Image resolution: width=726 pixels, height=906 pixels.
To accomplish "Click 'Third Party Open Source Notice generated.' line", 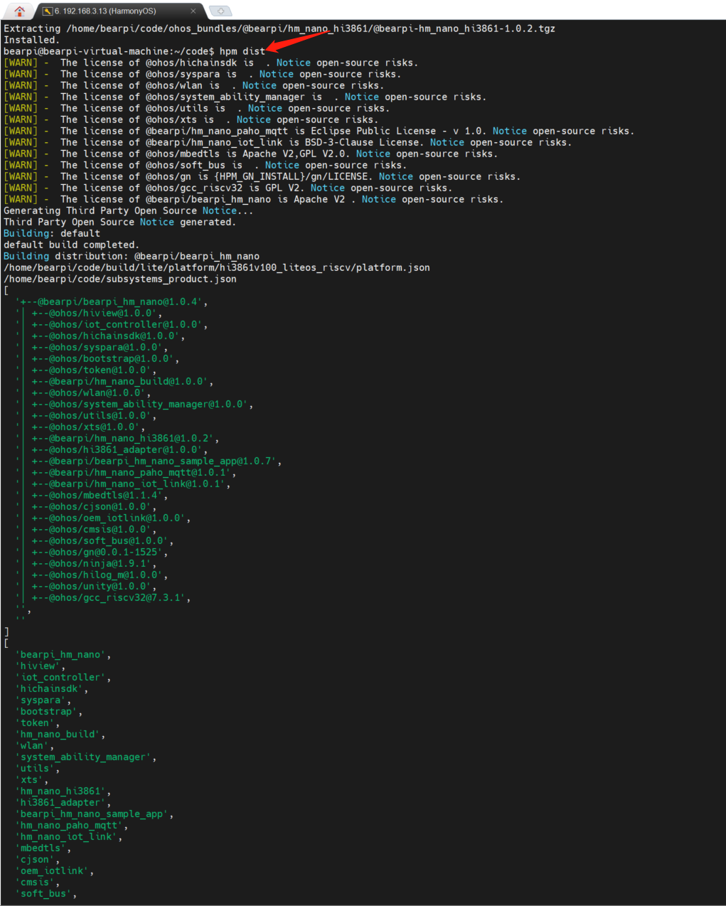I will pyautogui.click(x=119, y=222).
